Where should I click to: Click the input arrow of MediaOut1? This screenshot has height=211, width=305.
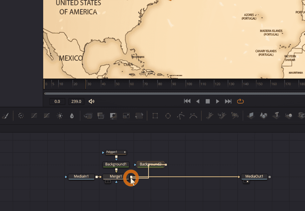pos(239,177)
